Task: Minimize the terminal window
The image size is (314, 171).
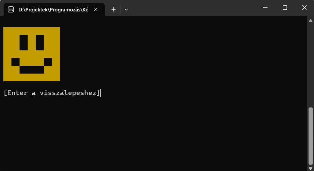Action: 265,8
